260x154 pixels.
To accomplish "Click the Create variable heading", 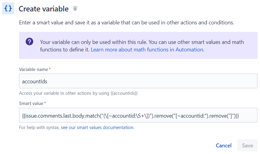I will (x=44, y=9).
